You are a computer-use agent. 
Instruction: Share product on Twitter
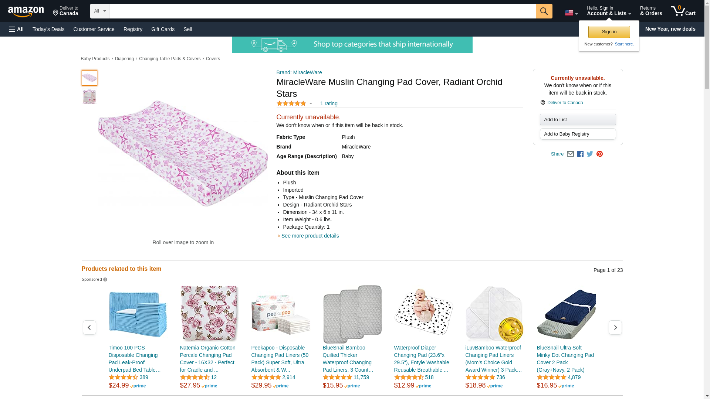pyautogui.click(x=590, y=154)
